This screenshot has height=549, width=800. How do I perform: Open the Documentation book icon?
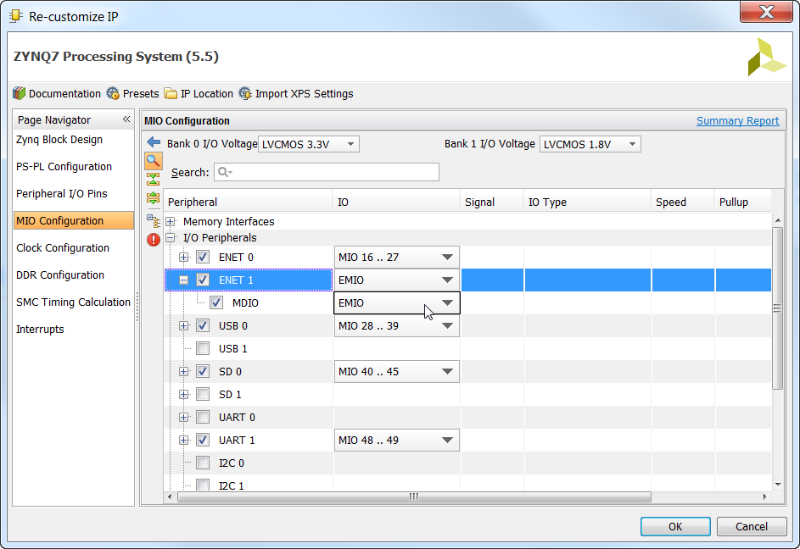pyautogui.click(x=20, y=93)
